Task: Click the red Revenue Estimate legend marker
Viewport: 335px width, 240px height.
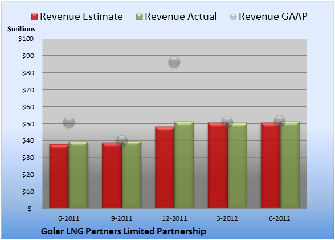Action: pos(34,17)
